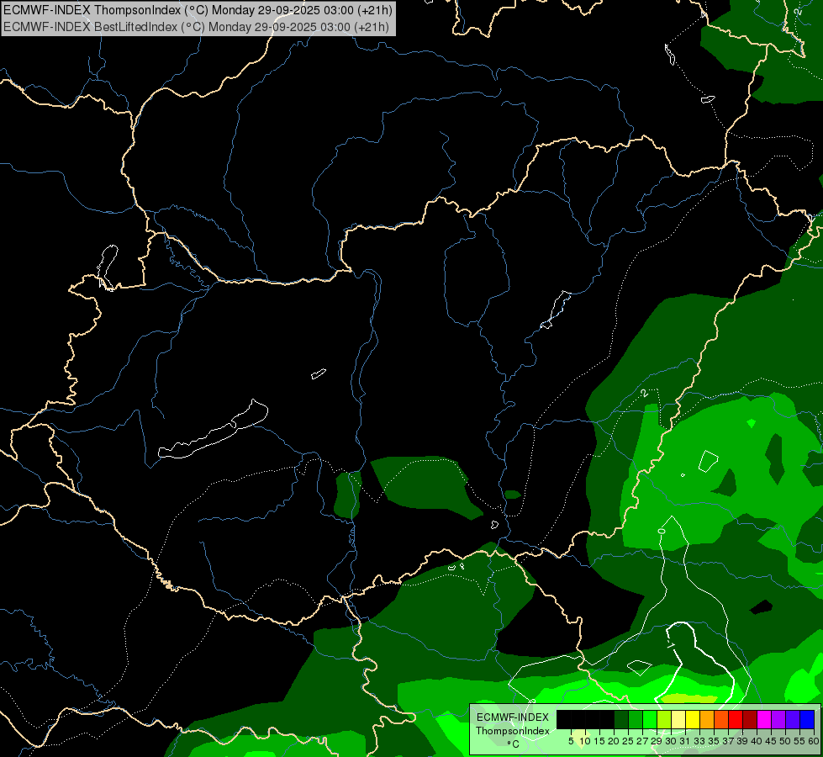Click legend tick value '40'
The width and height of the screenshot is (823, 757).
[x=757, y=741]
